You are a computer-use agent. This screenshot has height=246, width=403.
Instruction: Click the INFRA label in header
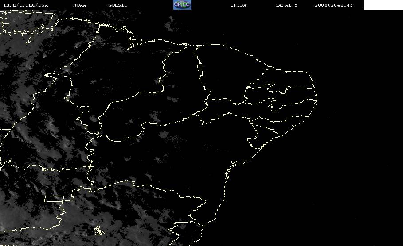(239, 5)
